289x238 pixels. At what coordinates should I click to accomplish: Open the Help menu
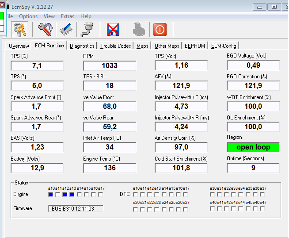click(86, 16)
